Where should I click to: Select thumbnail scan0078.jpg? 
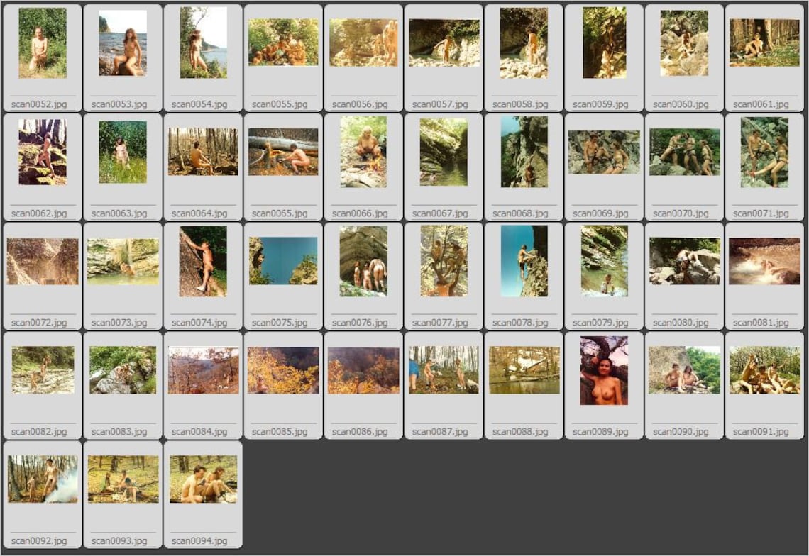coord(524,261)
